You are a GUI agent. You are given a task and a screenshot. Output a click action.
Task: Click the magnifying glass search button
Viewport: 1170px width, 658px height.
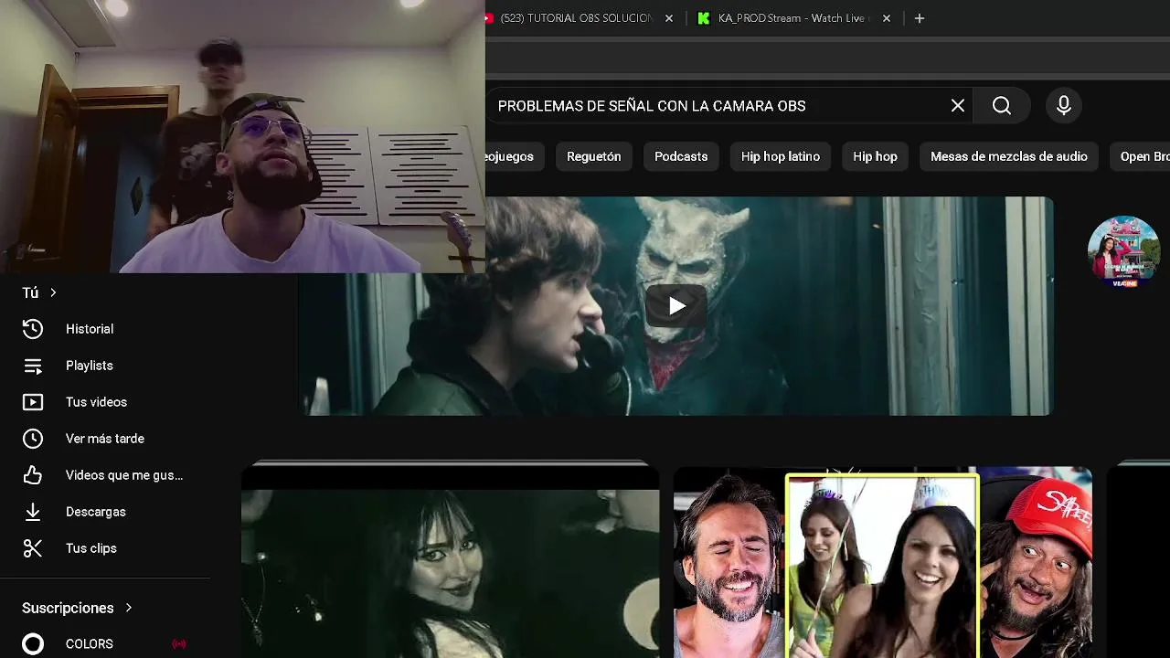[x=1002, y=106]
